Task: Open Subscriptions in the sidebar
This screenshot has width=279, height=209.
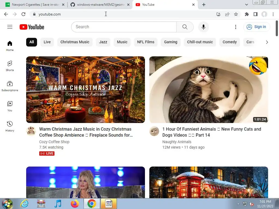Action: point(10,86)
